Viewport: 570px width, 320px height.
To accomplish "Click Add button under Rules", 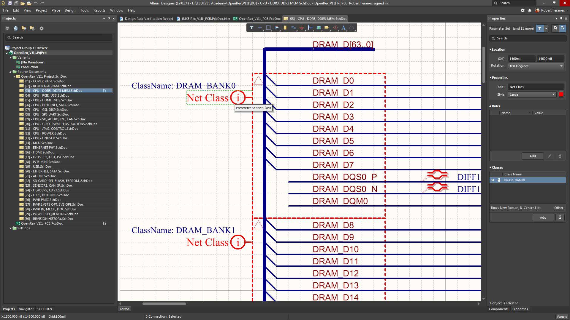I will 533,156.
